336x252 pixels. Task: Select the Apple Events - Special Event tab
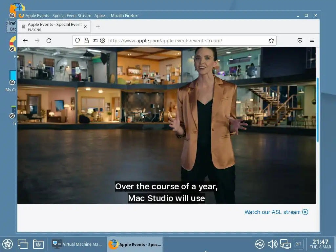[x=54, y=27]
